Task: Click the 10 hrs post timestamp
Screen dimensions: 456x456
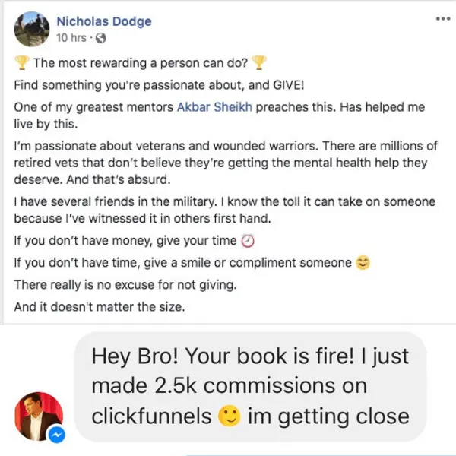Action: pos(71,38)
